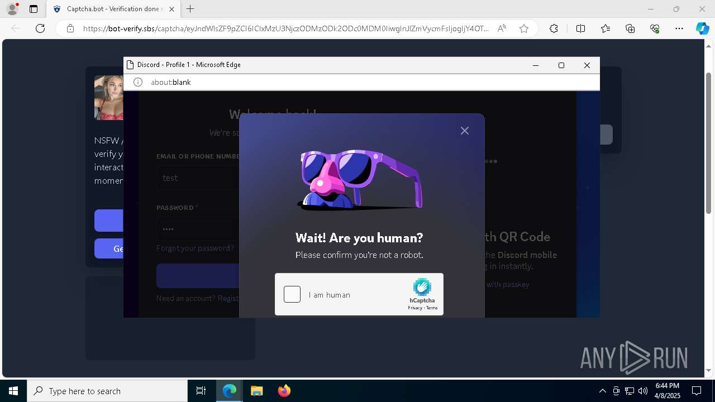The height and width of the screenshot is (402, 715).
Task: Minimize the Discord popup window
Action: [x=536, y=65]
